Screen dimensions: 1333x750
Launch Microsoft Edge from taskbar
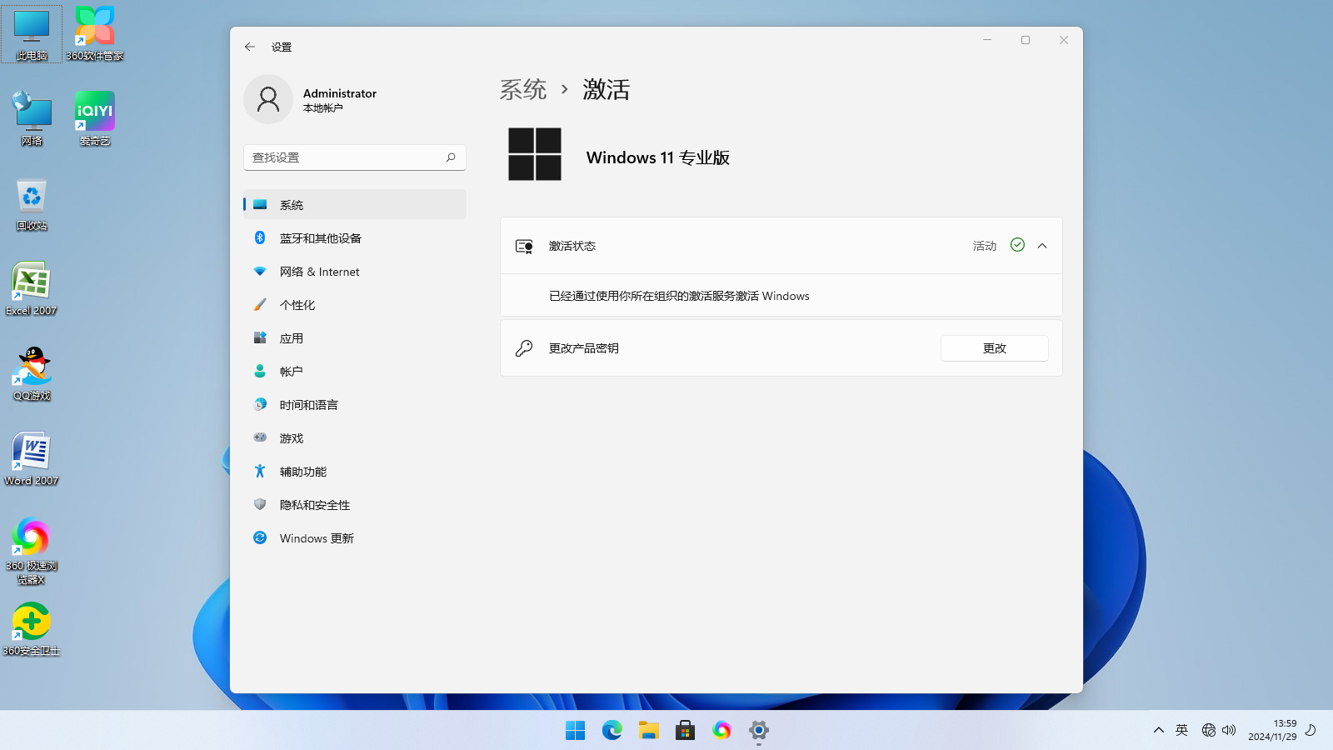coord(612,731)
